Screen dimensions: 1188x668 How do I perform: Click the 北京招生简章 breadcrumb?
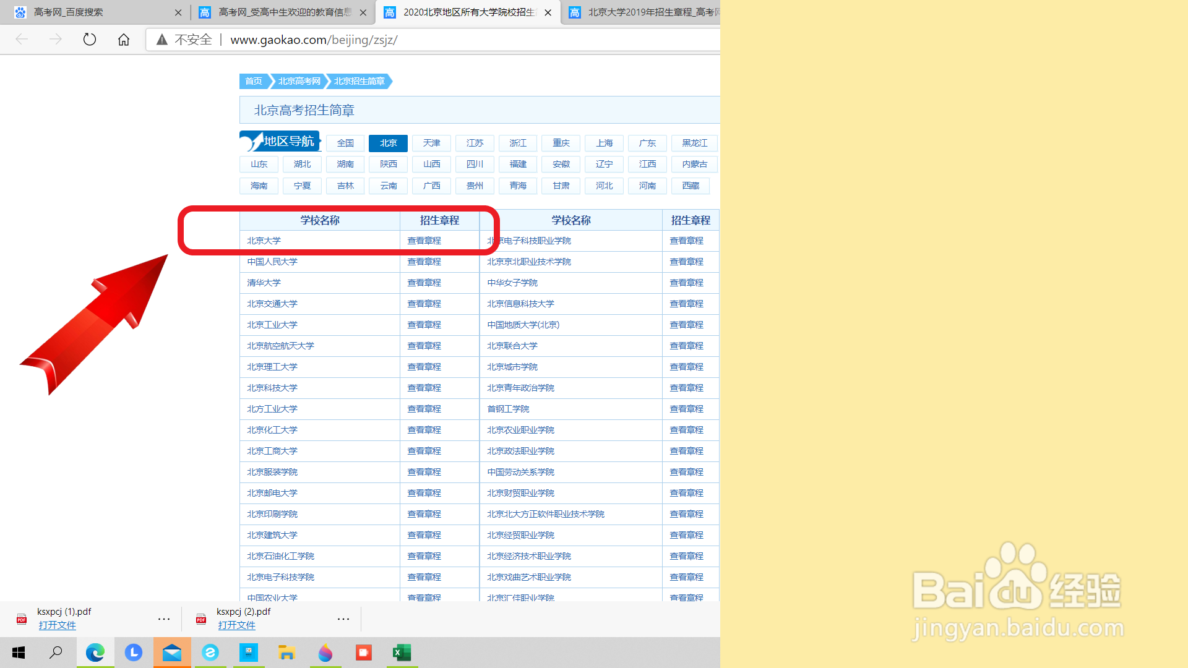click(x=359, y=81)
